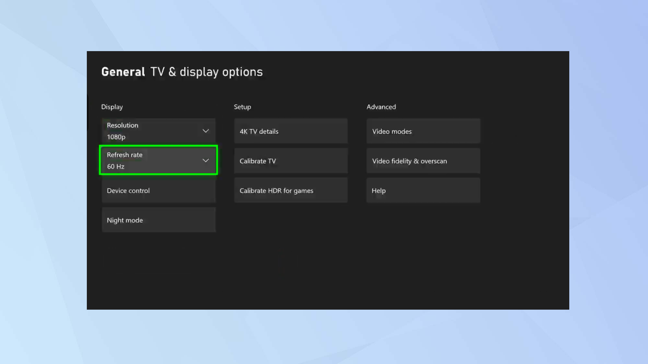648x364 pixels.
Task: View 4K TV details
Action: [291, 131]
